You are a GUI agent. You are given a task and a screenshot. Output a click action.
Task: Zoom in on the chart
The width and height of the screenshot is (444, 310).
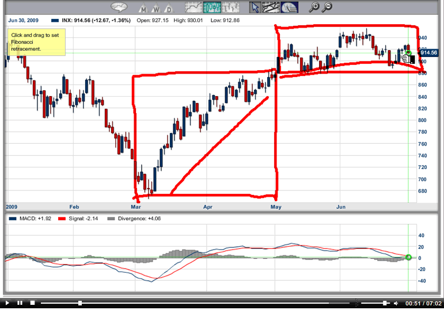point(314,7)
